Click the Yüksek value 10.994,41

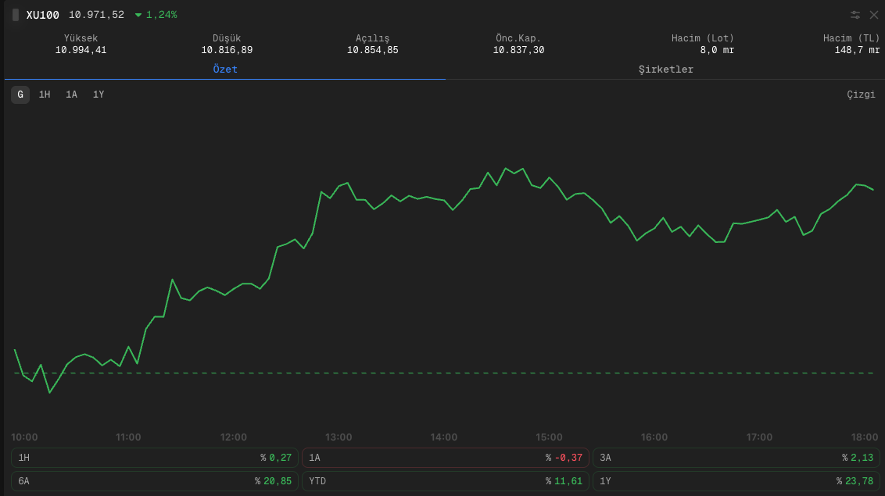[81, 49]
